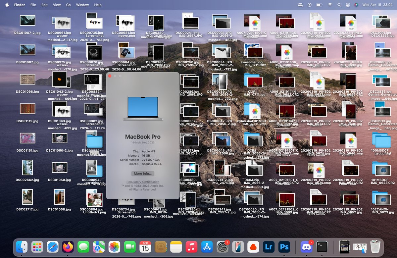This screenshot has width=397, height=258.
Task: Open the App Store in the Dock
Action: pos(207,247)
